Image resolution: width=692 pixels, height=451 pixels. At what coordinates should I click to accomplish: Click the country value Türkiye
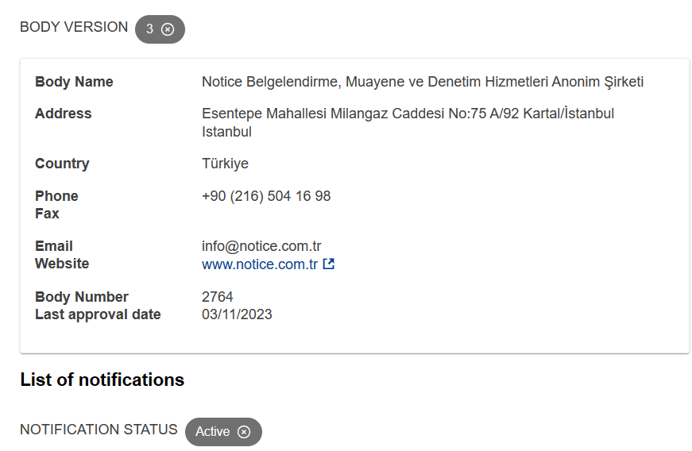[x=225, y=164]
